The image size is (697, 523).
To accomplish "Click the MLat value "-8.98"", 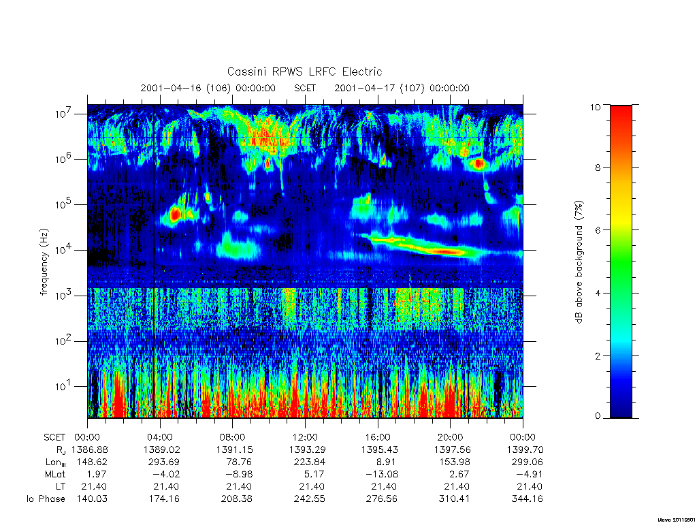I will tap(240, 474).
